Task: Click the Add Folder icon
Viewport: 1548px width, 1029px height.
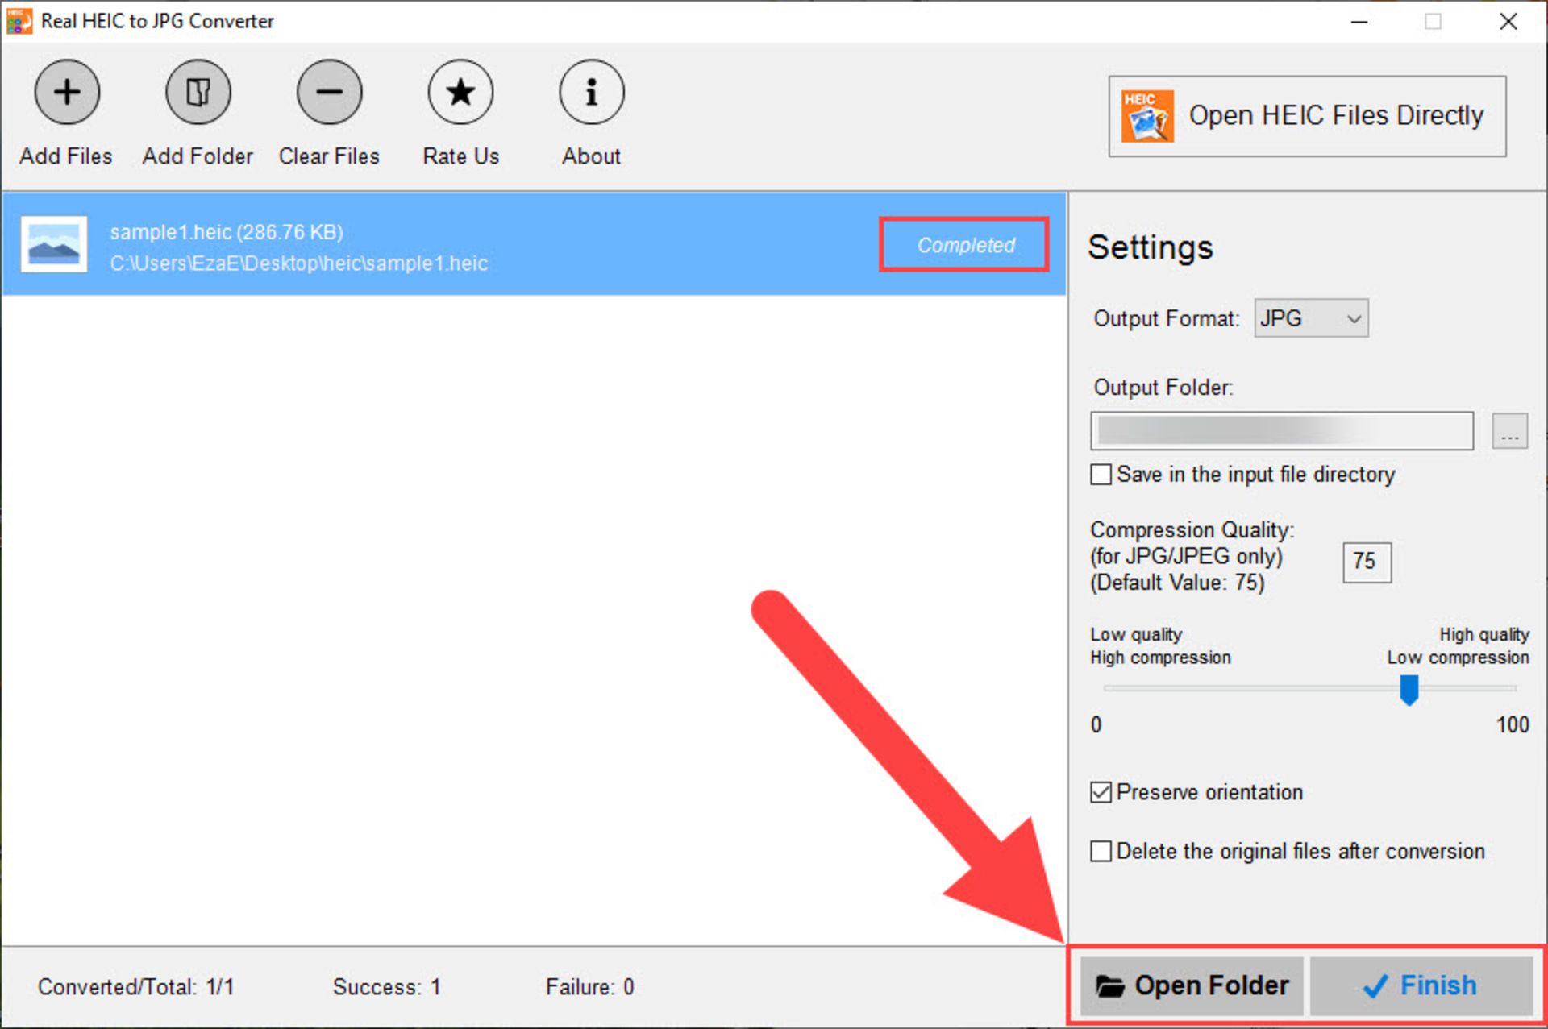Action: (198, 93)
